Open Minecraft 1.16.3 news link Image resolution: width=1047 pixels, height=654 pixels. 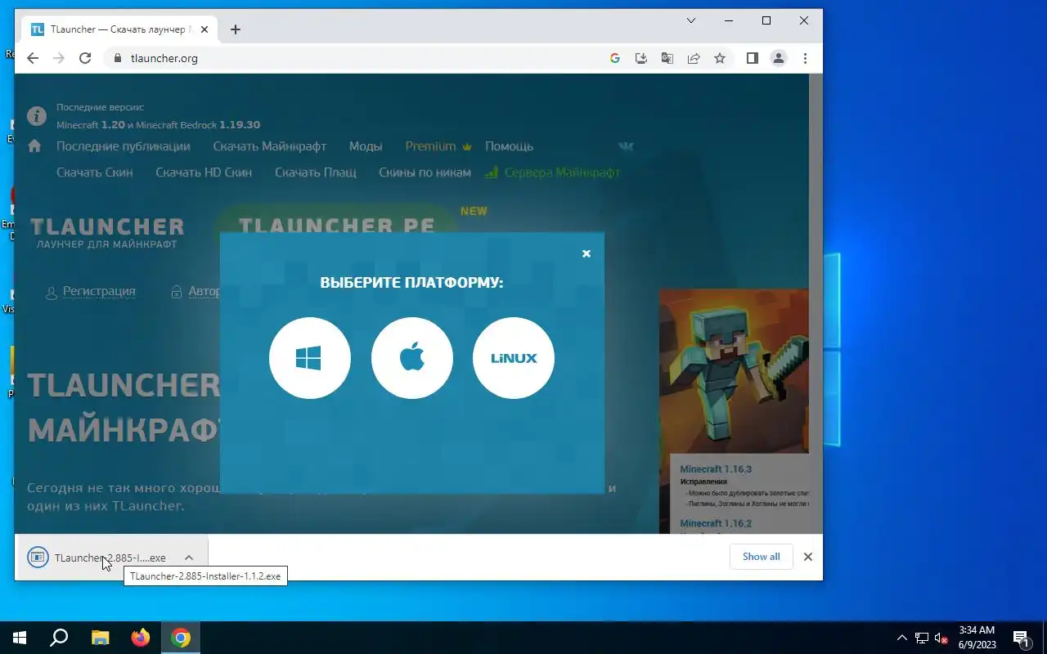[716, 469]
